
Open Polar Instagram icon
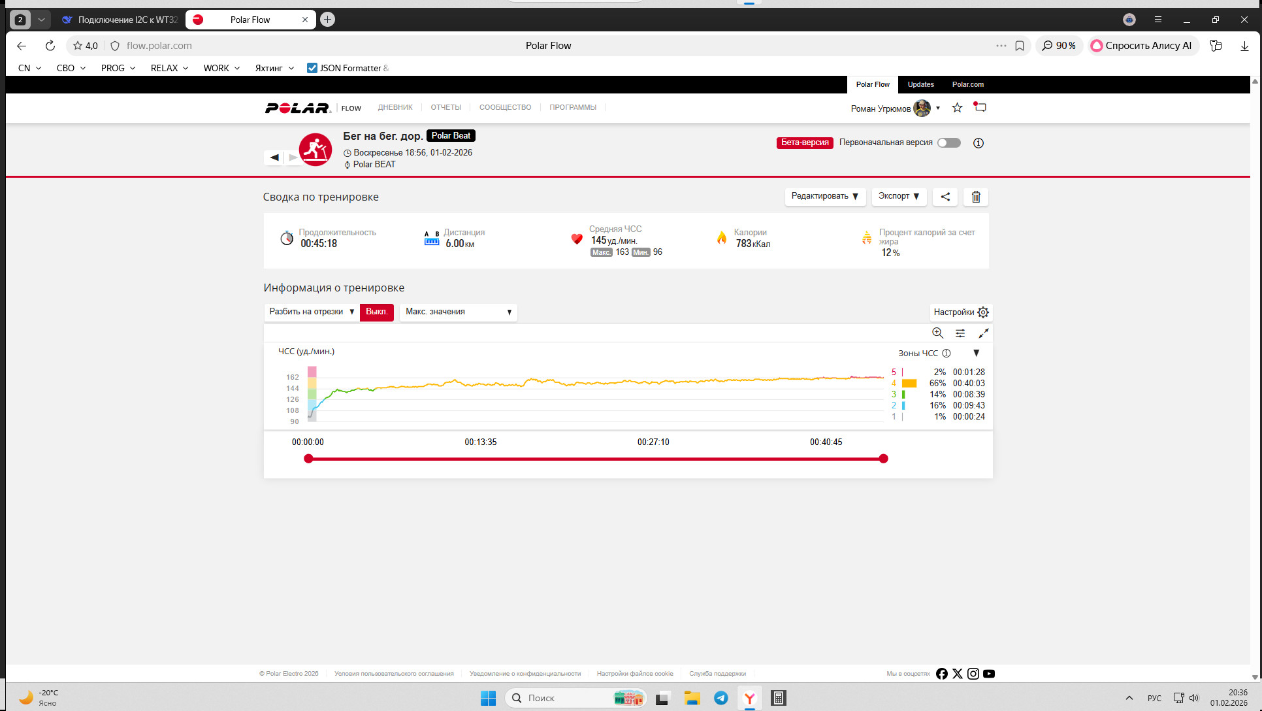tap(973, 674)
